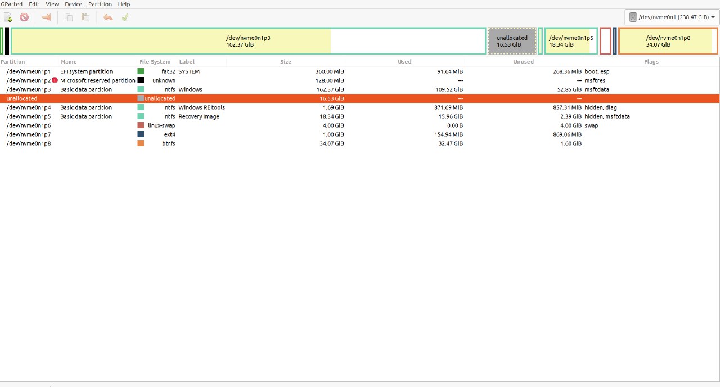
Task: Select the /dev/nvme0n1p8 block in disk map
Action: (x=668, y=41)
